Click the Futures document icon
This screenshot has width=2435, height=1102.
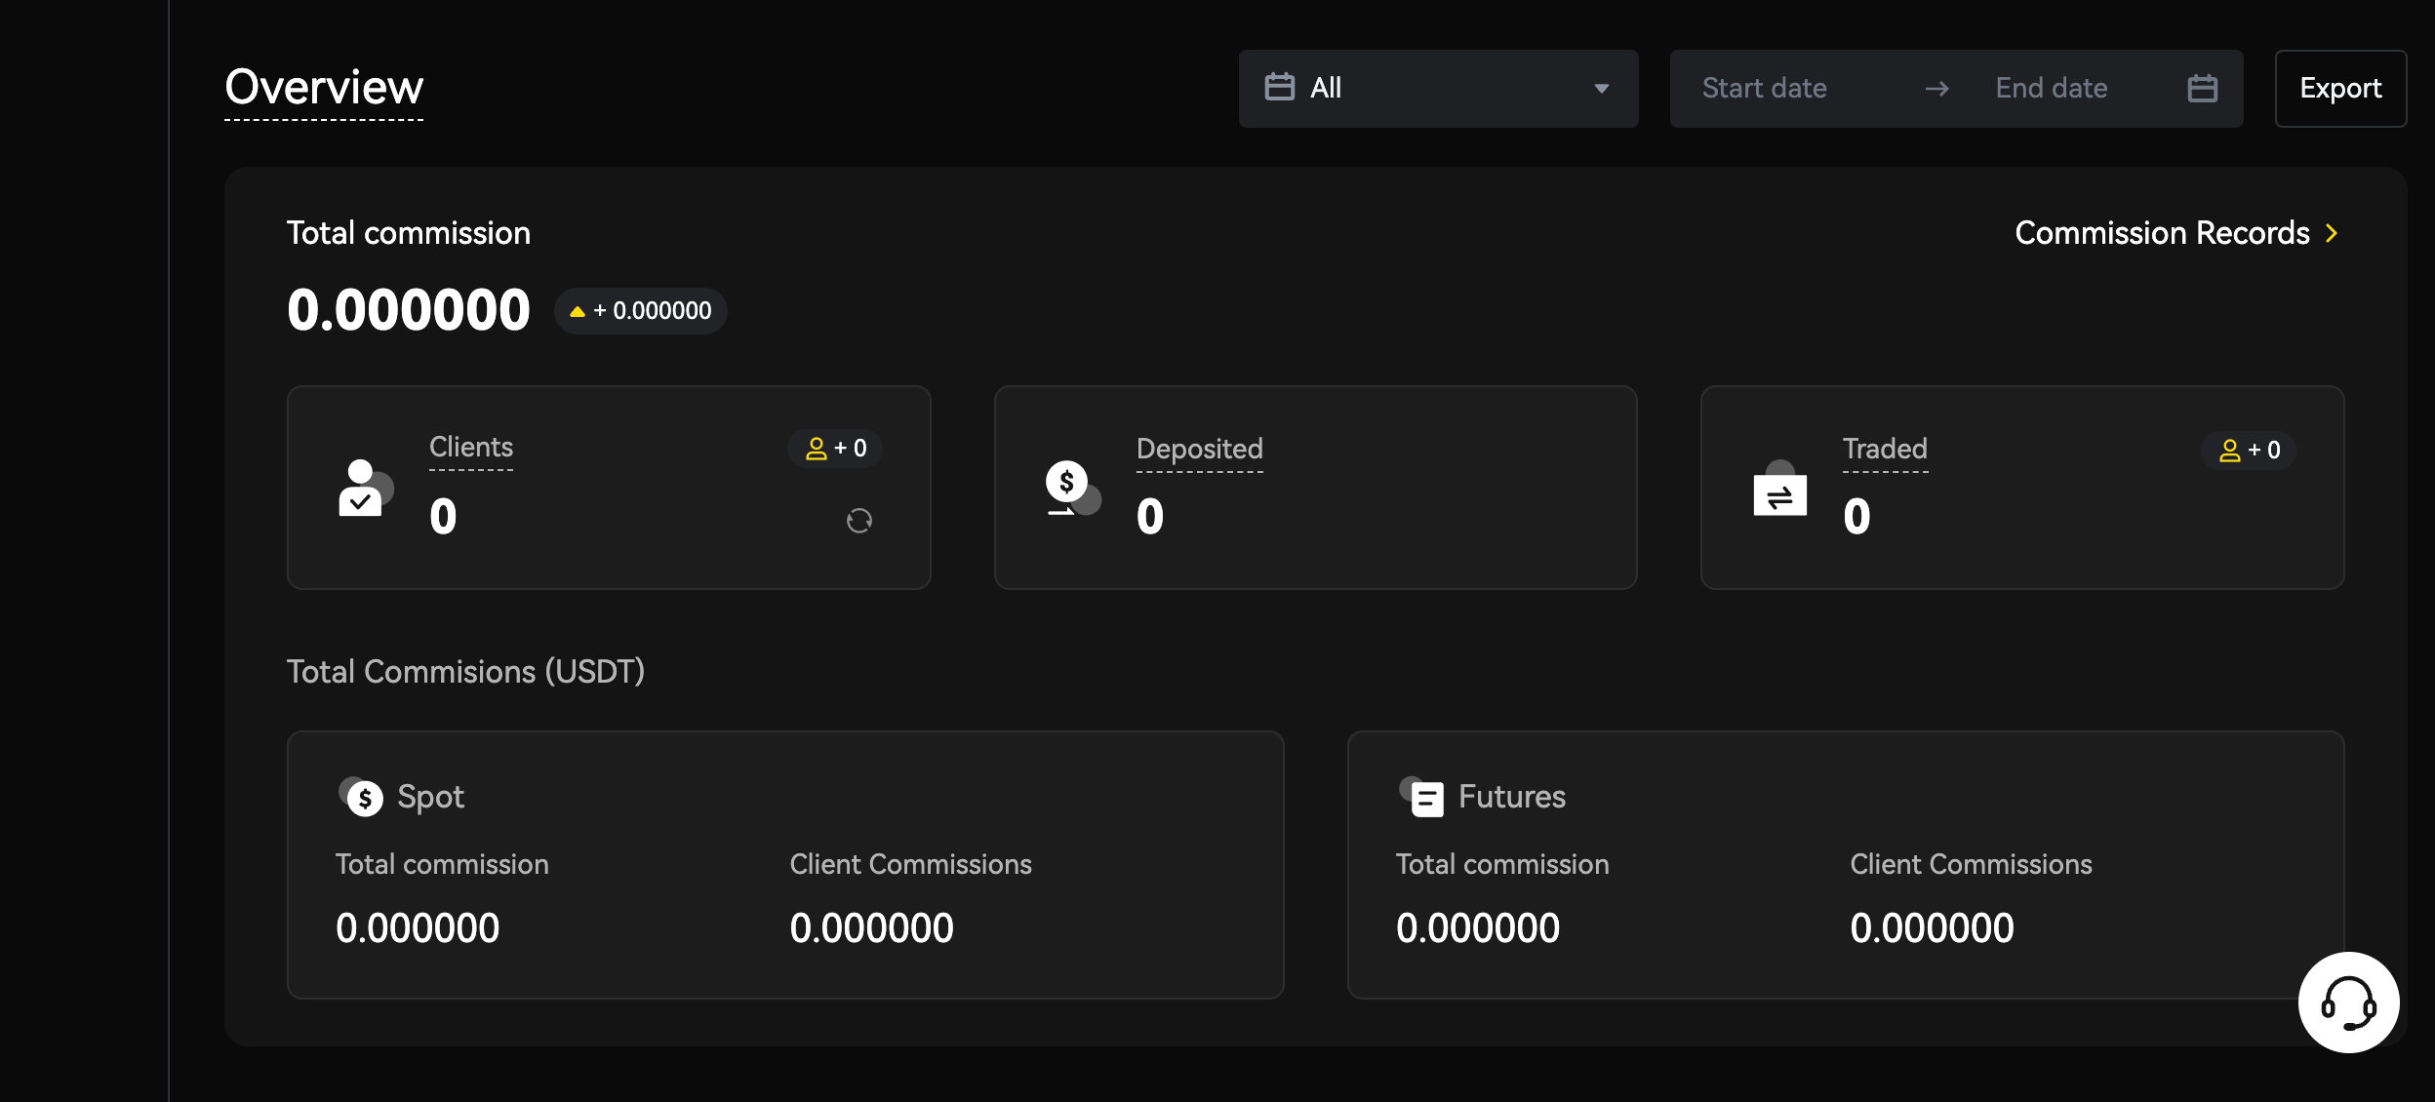tap(1423, 797)
